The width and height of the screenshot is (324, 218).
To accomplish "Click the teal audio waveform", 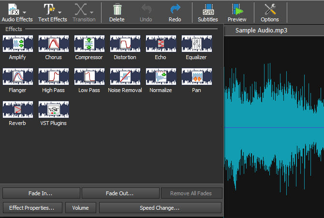I will coord(274,128).
